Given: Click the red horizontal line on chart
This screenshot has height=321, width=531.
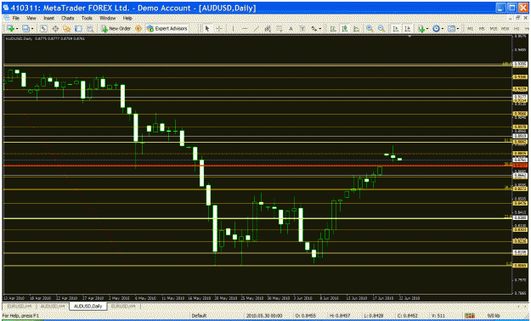Looking at the screenshot, I should pyautogui.click(x=257, y=166).
